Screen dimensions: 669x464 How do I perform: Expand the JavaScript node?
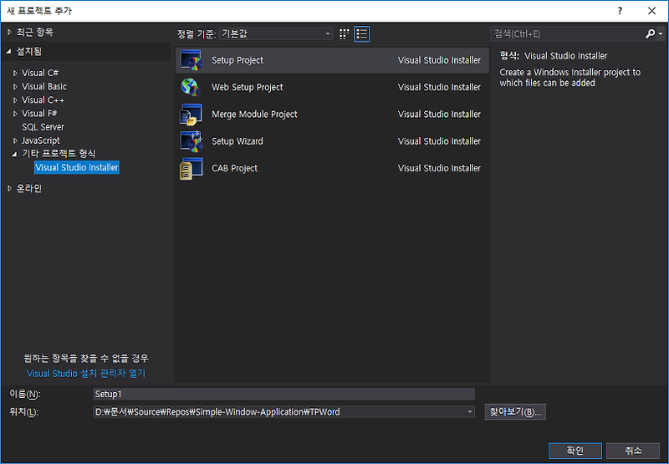tap(15, 140)
